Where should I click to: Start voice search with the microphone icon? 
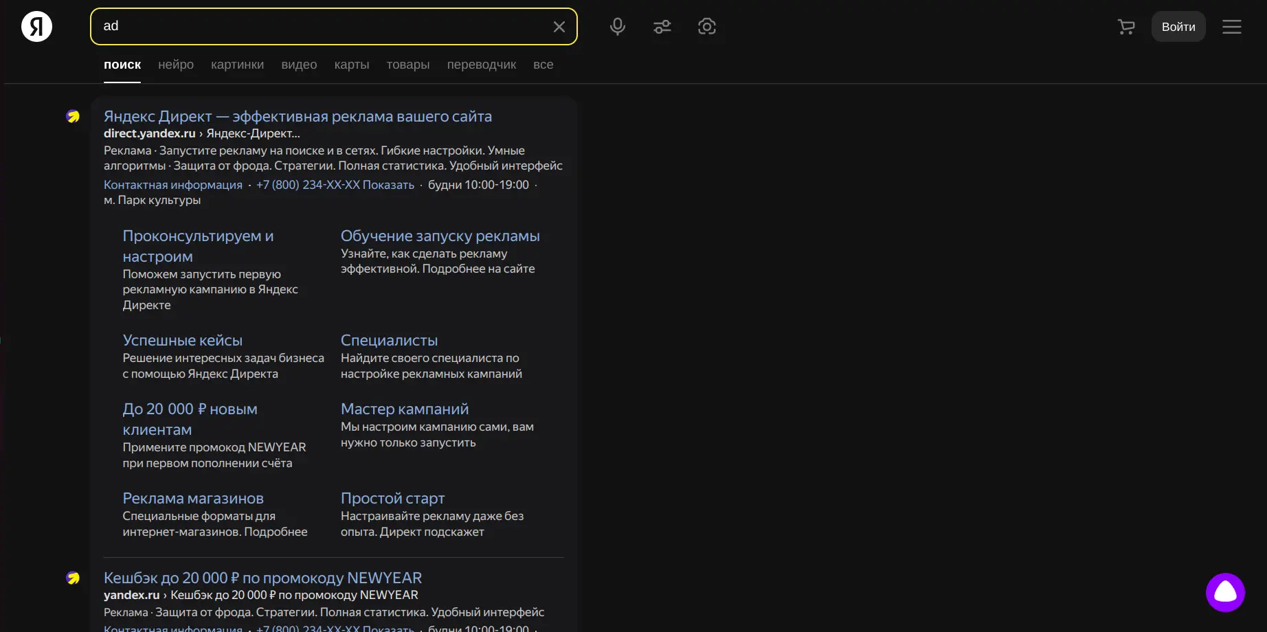tap(618, 27)
